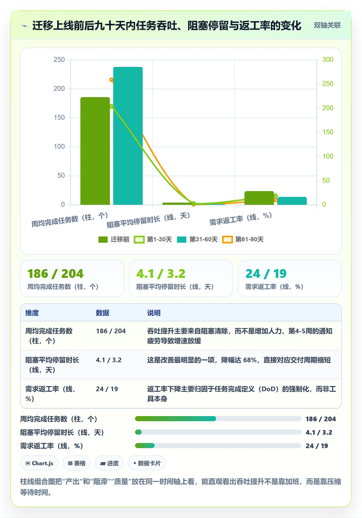
Task: Open the teal stat card showing 24 / 19
Action: [x=290, y=278]
